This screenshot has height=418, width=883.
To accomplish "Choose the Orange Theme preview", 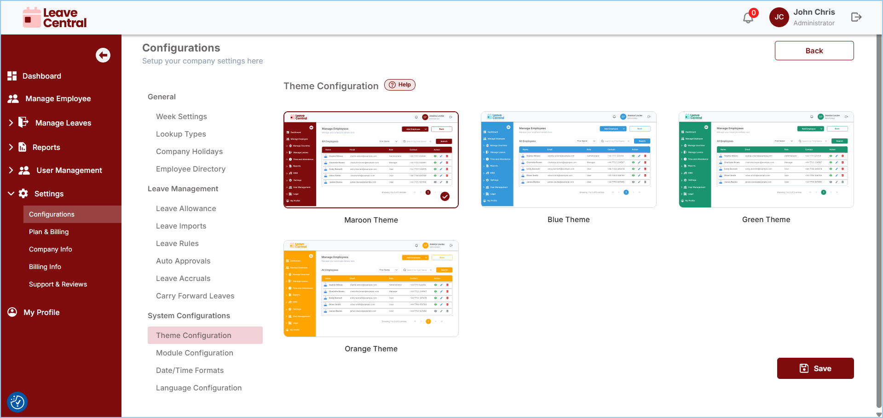I will (x=371, y=288).
